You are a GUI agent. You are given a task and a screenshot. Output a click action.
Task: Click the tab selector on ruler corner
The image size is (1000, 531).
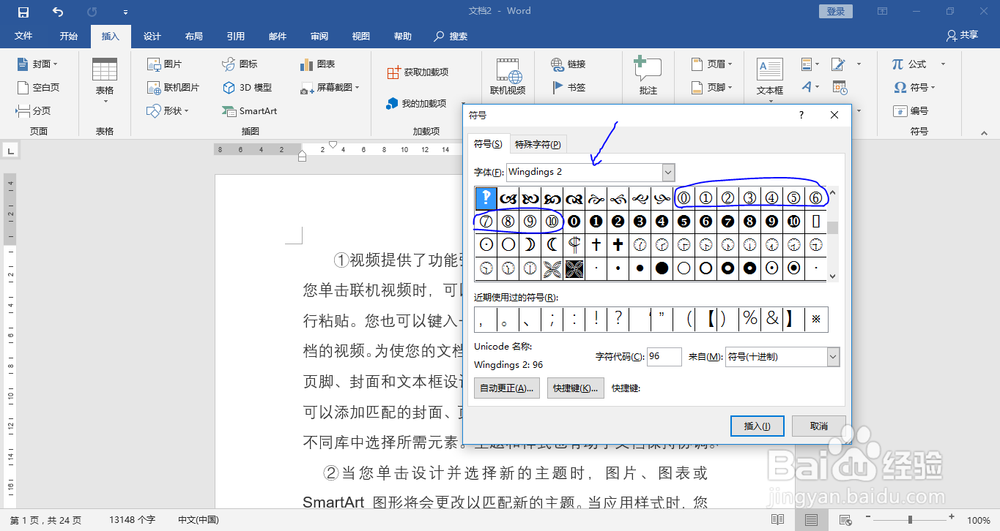click(x=10, y=151)
